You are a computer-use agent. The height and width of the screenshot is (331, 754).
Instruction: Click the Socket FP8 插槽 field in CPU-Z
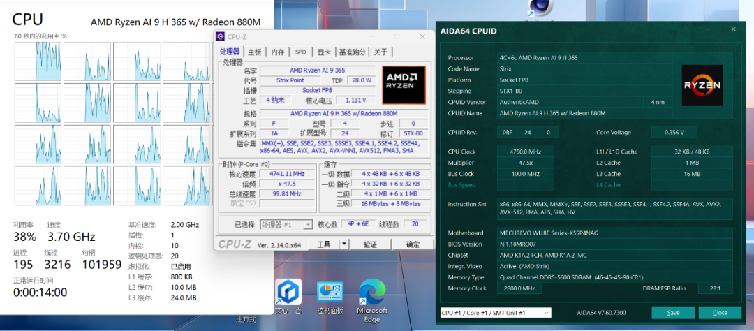pos(318,90)
